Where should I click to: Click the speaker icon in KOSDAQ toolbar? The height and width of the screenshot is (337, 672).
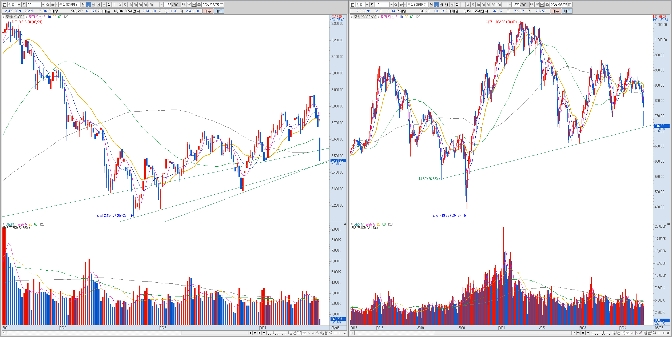point(401,5)
